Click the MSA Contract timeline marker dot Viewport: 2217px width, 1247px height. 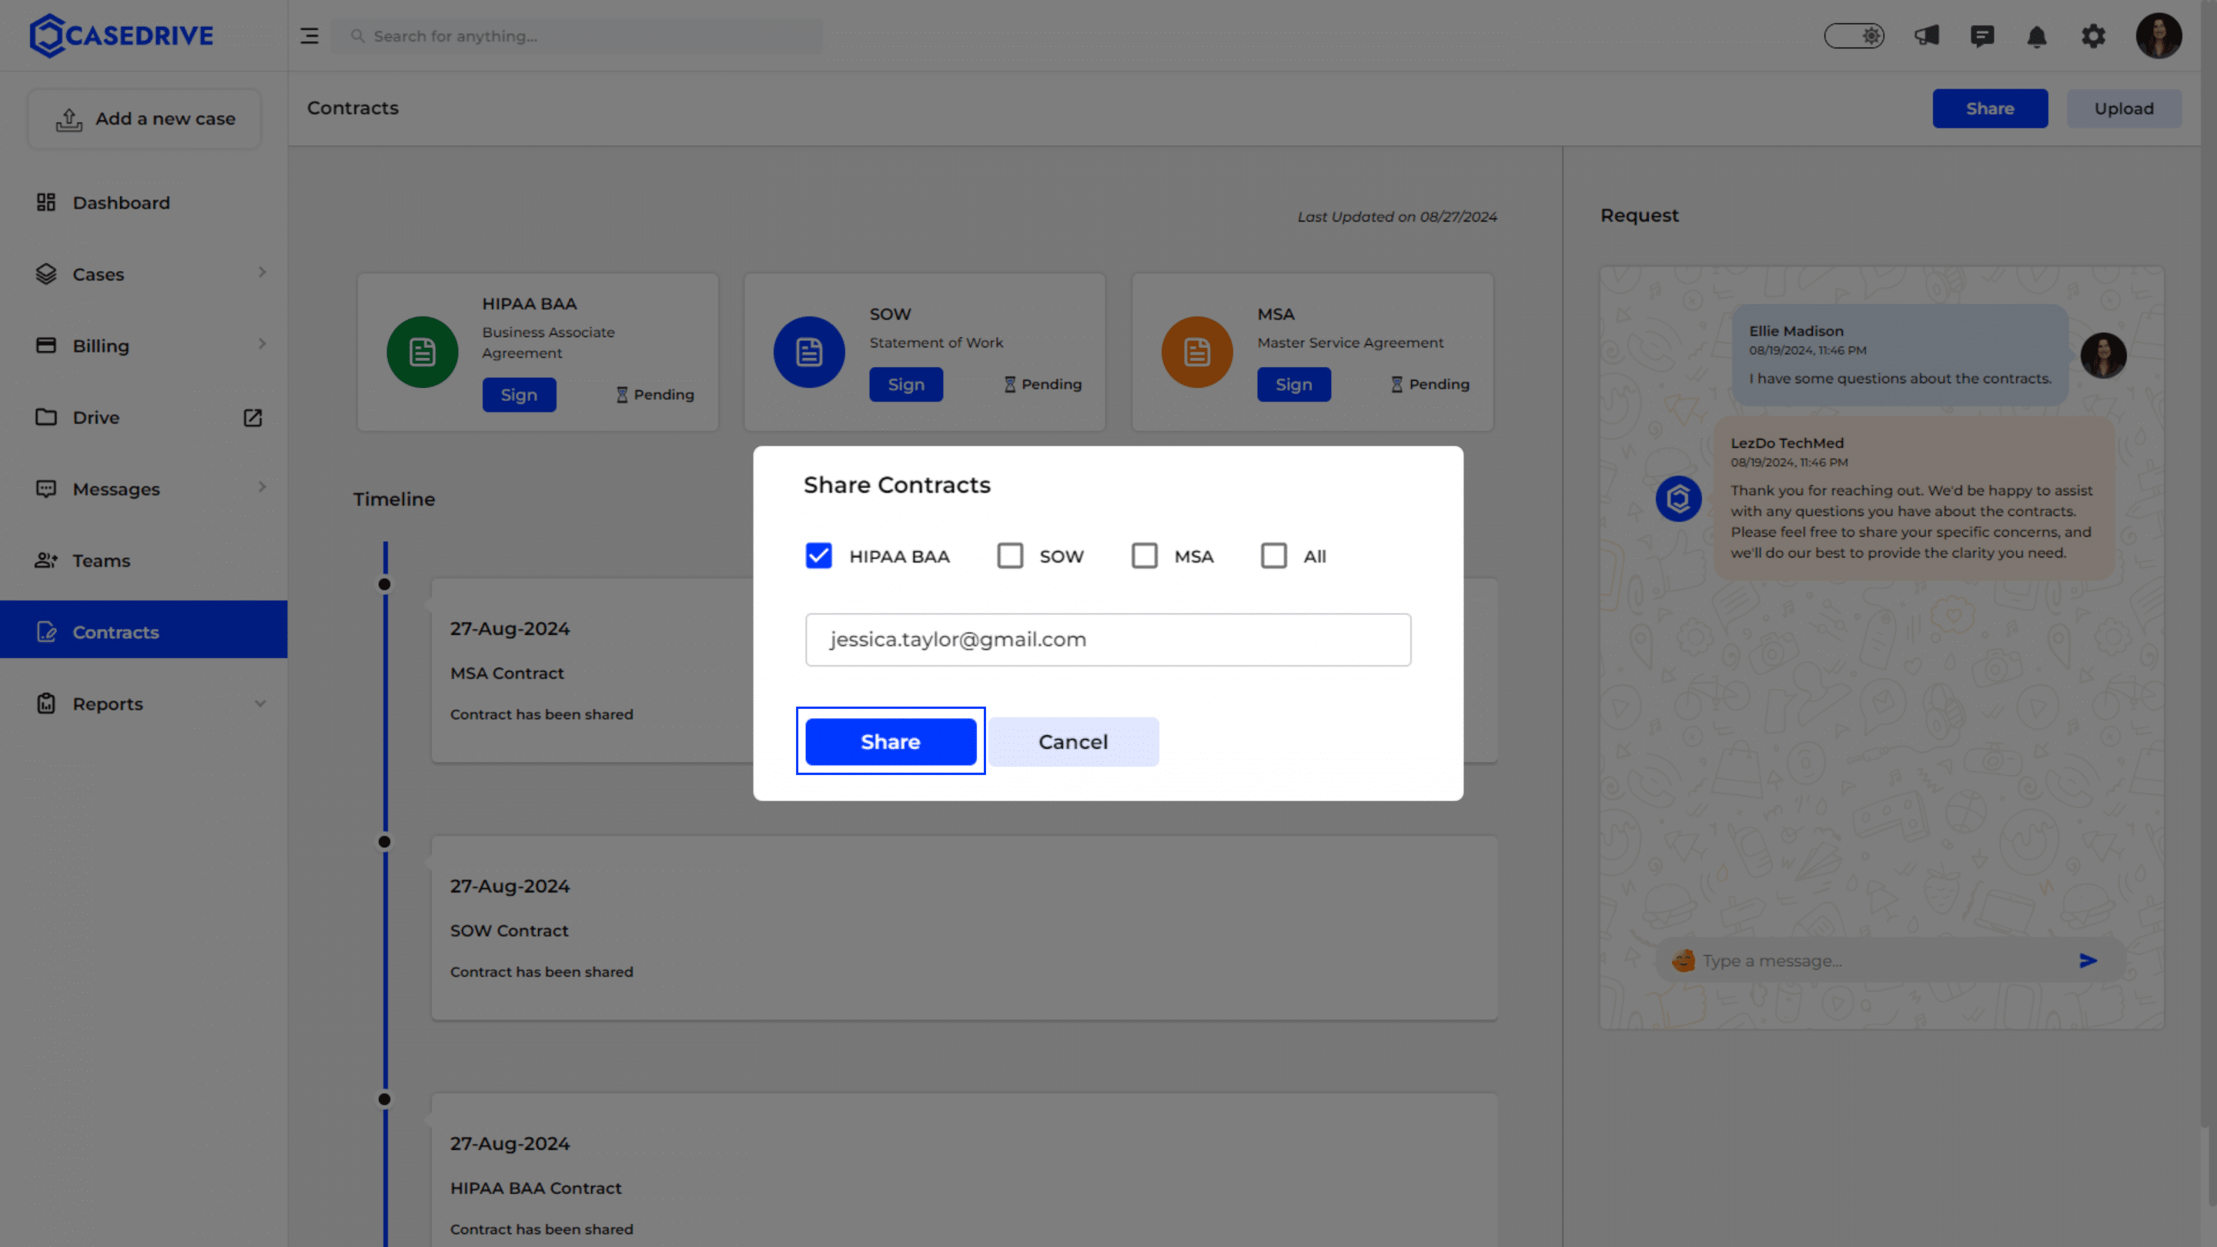coord(385,584)
